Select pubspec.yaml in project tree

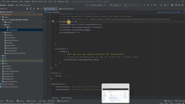click(9, 76)
